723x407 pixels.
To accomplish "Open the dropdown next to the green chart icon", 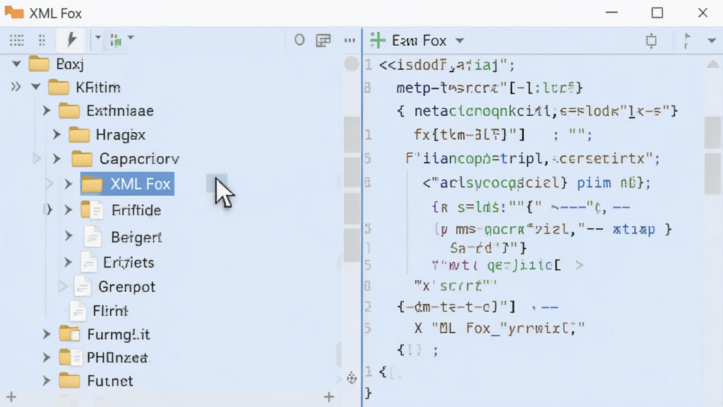I will point(131,37).
